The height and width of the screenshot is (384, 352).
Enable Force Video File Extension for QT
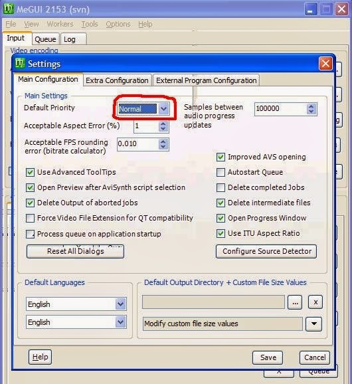coord(30,218)
